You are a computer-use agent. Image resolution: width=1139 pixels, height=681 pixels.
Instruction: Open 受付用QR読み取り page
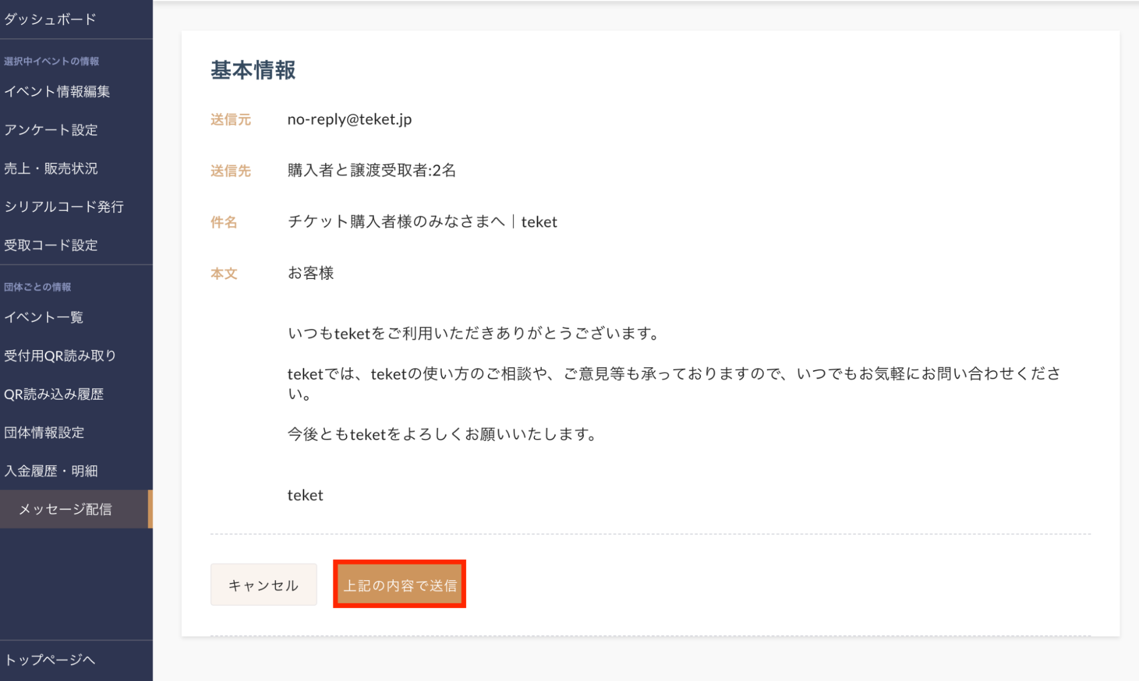(x=60, y=356)
